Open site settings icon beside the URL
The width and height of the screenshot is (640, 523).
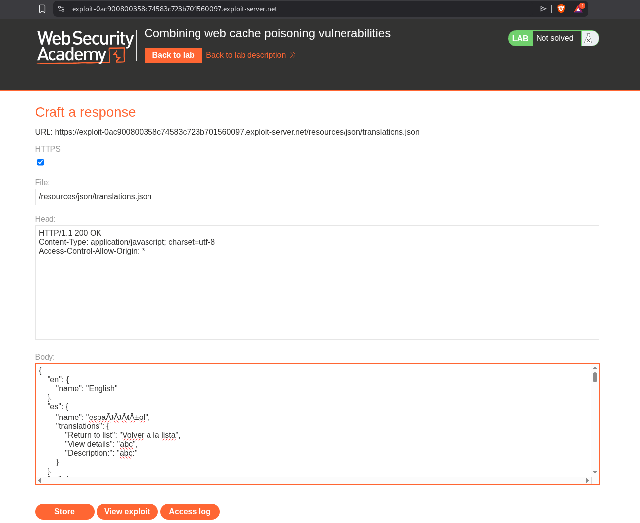[x=61, y=9]
